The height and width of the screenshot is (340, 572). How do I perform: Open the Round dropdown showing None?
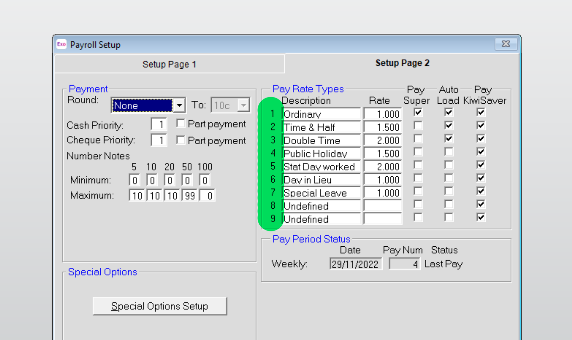point(179,105)
